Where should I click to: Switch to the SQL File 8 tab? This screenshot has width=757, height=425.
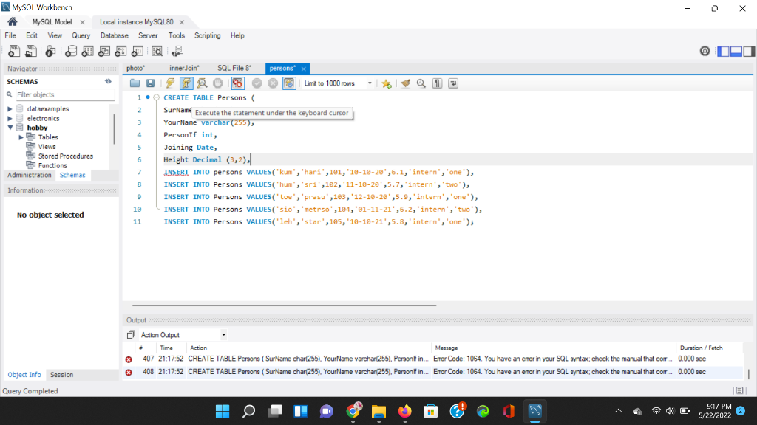pyautogui.click(x=234, y=69)
